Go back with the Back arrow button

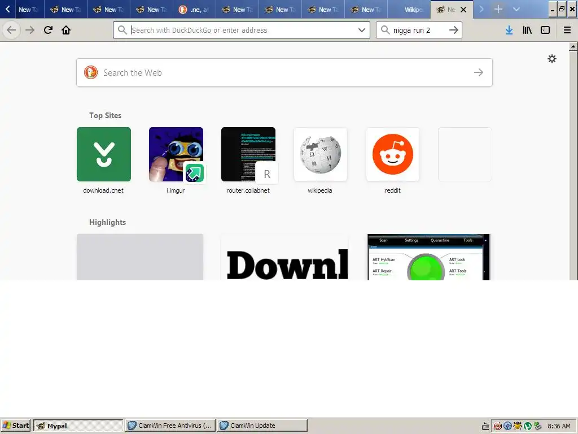[11, 30]
